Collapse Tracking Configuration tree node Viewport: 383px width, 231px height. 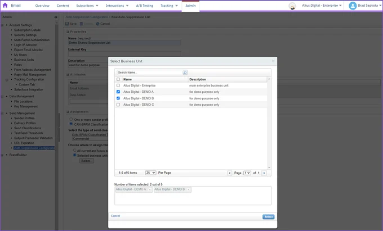pos(7,80)
